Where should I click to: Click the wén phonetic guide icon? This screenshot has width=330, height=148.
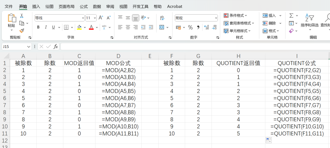(104, 27)
